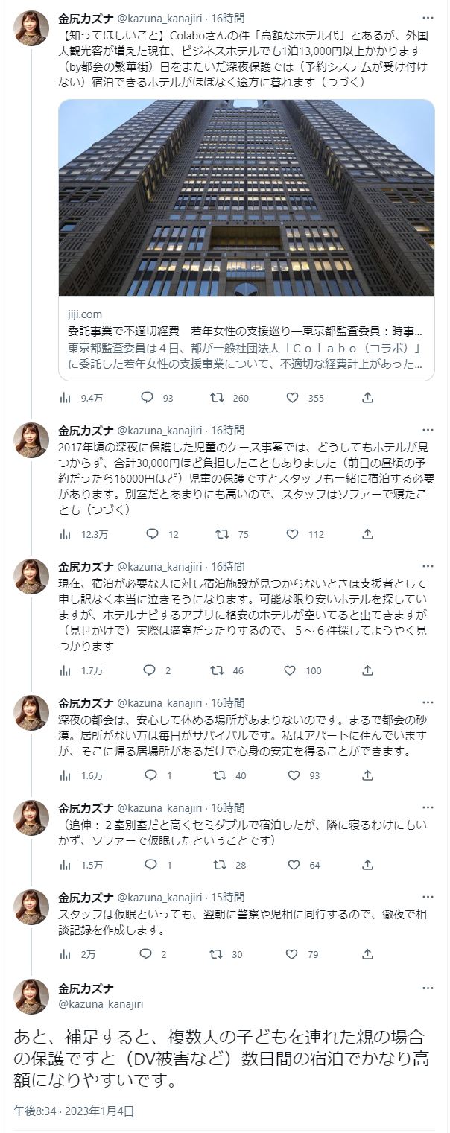View analytics of the tweet with 12.3万 views
Image resolution: width=450 pixels, height=1133 pixels.
66,534
